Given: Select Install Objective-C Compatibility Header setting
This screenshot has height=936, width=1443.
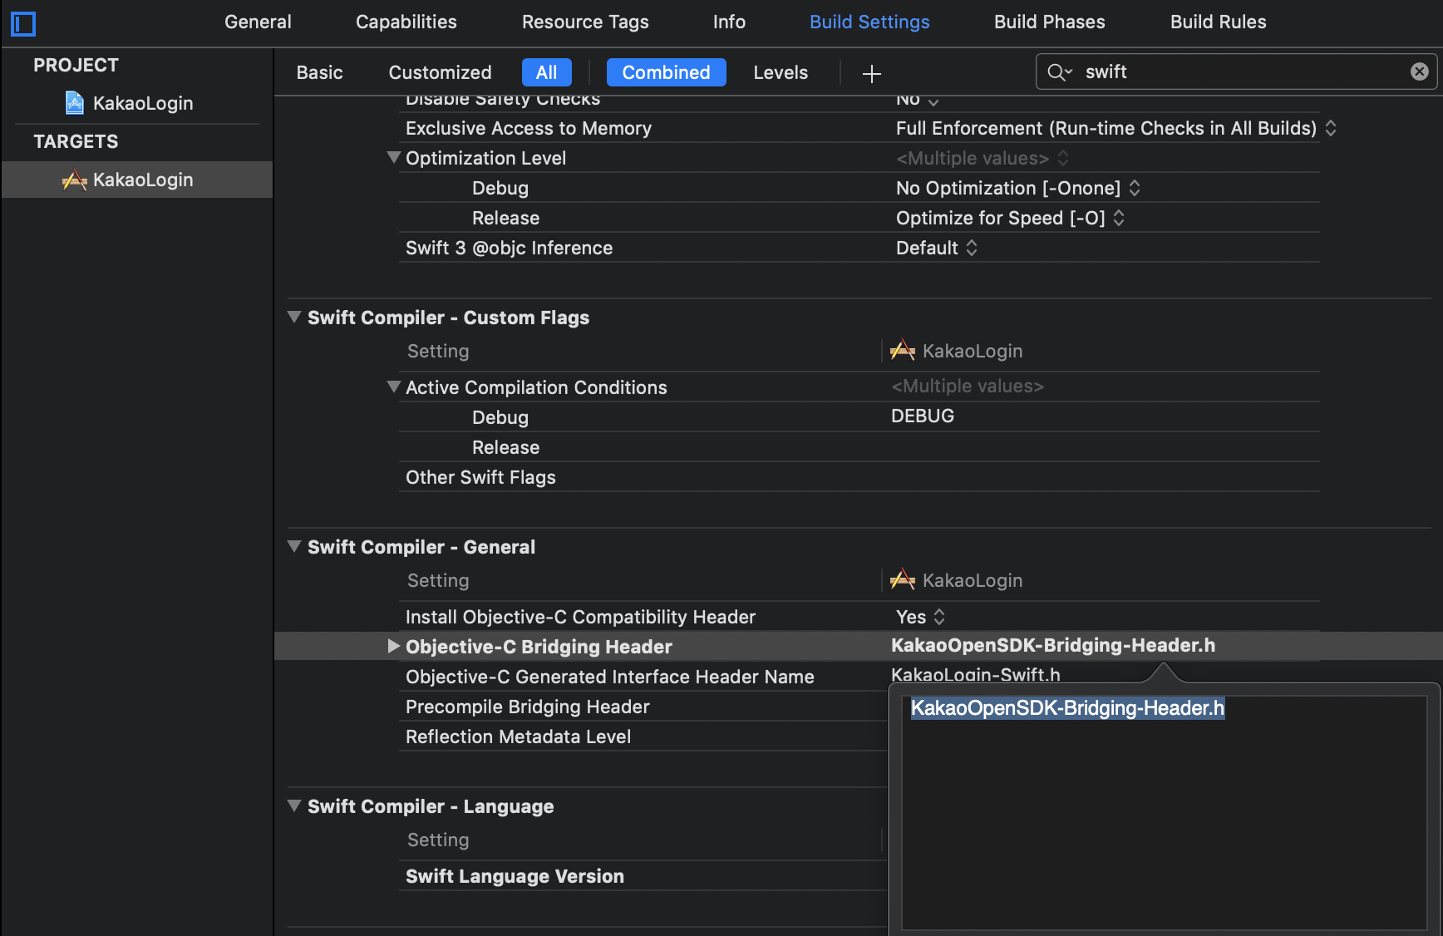Looking at the screenshot, I should (x=580, y=617).
